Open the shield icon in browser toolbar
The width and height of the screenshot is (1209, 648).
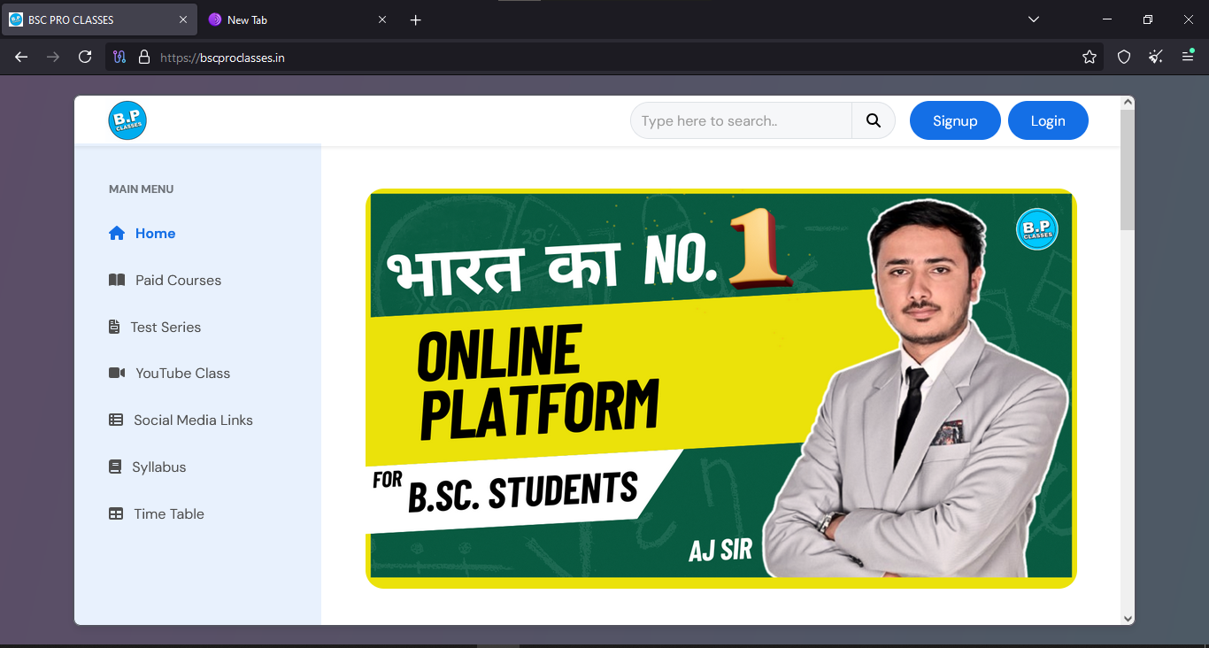[x=1124, y=57]
